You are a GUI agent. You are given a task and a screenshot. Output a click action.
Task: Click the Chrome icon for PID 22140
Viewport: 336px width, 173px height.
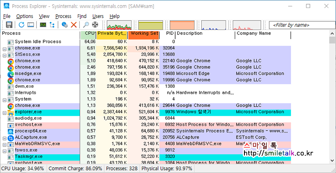point(11,62)
